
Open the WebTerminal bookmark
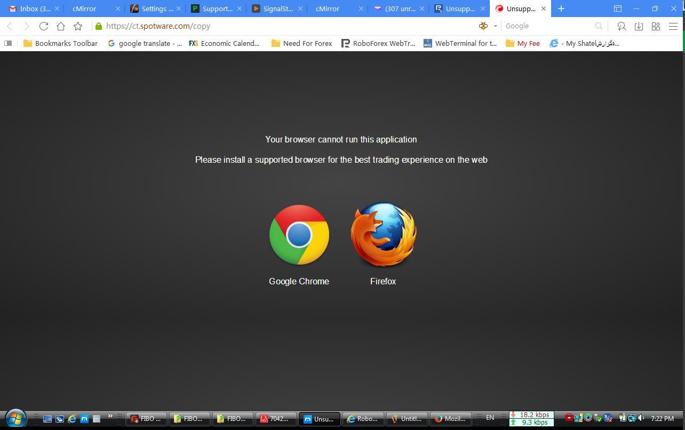point(460,43)
